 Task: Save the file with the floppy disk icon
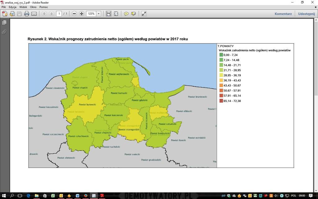pos(20,14)
